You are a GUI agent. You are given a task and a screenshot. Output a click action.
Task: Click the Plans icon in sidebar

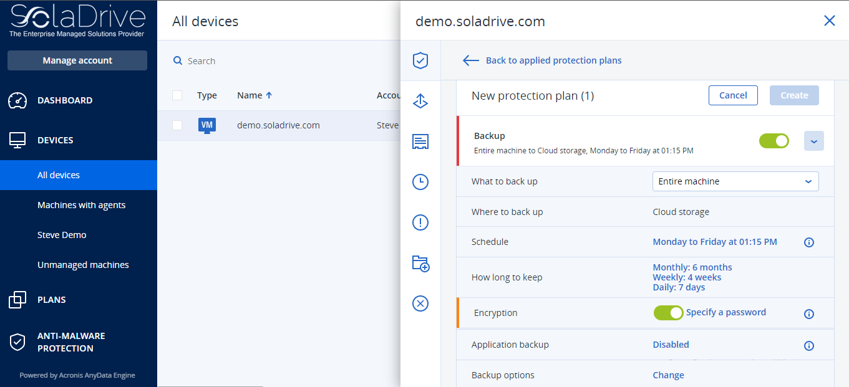pyautogui.click(x=17, y=300)
